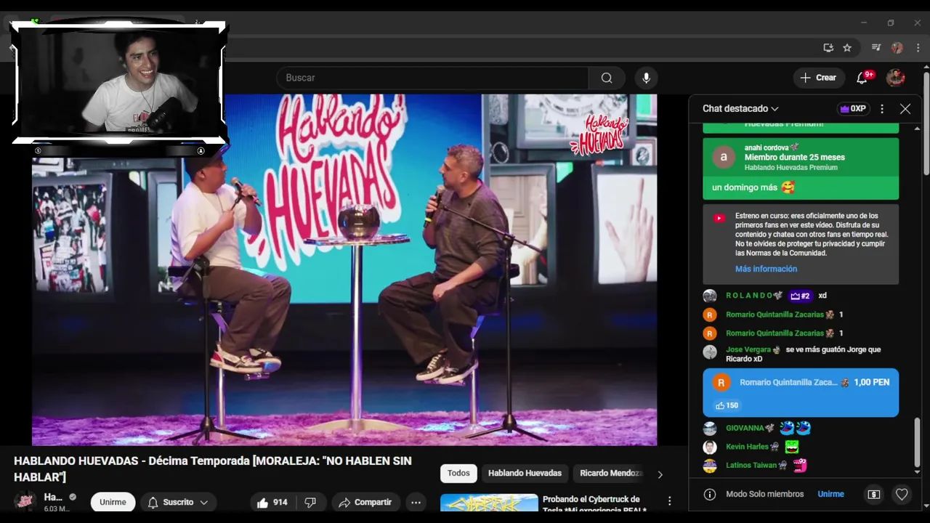Viewport: 930px width, 523px height.
Task: Click the Crear button
Action: coord(818,78)
